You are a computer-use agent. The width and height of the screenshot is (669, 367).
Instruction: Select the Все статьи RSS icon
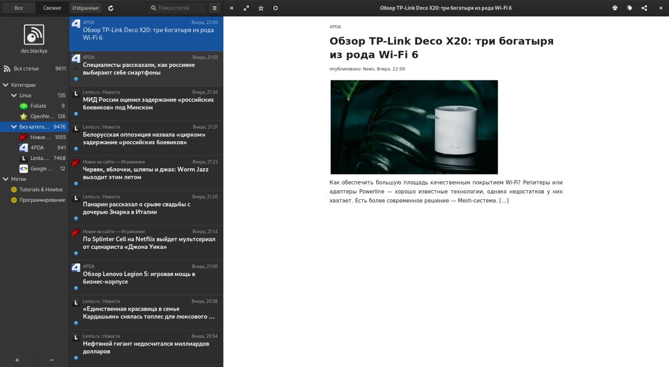[7, 68]
